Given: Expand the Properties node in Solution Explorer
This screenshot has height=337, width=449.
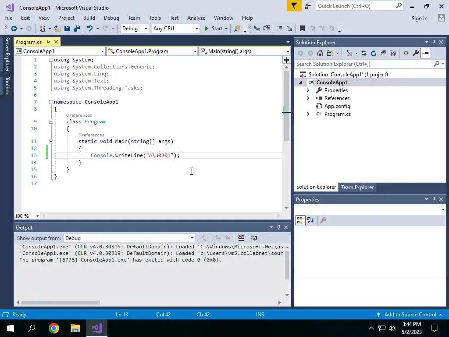Looking at the screenshot, I should [x=308, y=90].
